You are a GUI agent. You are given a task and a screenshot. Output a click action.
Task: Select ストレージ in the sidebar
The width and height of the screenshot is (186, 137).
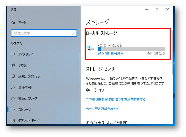pos(24,109)
